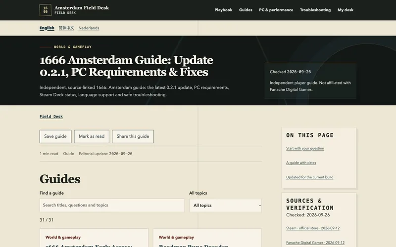Switch language to 简体中文
The image size is (396, 247).
[x=66, y=28]
